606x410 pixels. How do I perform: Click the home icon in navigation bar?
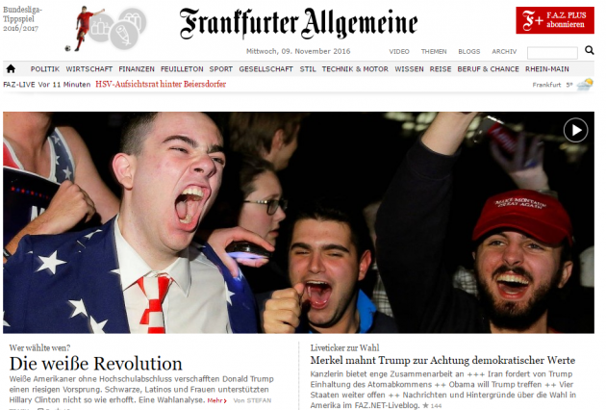click(11, 69)
